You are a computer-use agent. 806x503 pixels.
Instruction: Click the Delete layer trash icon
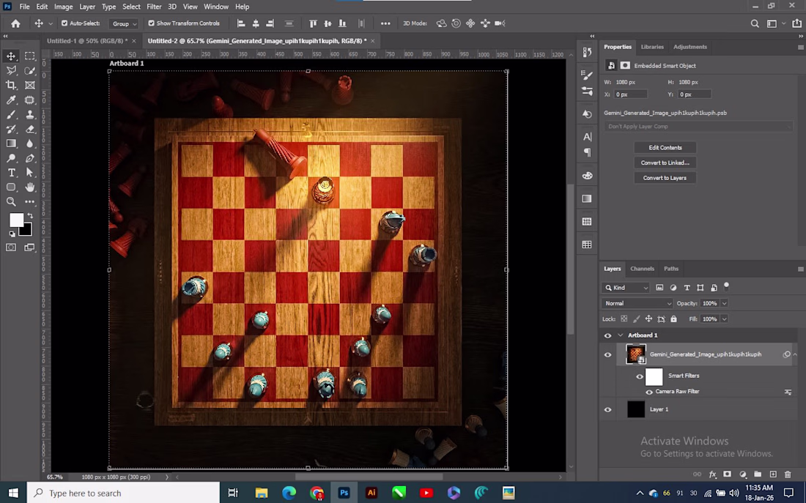788,474
